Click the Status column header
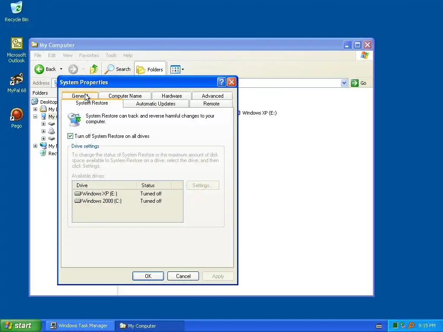Image resolution: width=443 pixels, height=332 pixels. 154,185
